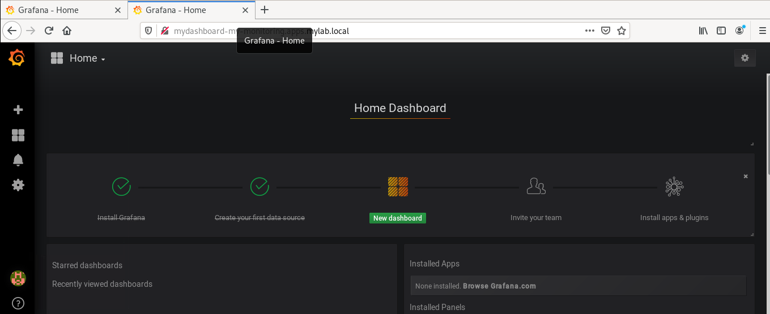This screenshot has width=770, height=314.
Task: Close the first Grafana - Home tab
Action: pyautogui.click(x=117, y=10)
